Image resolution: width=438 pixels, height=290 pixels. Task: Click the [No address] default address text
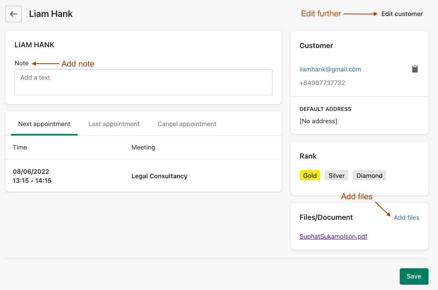point(318,121)
